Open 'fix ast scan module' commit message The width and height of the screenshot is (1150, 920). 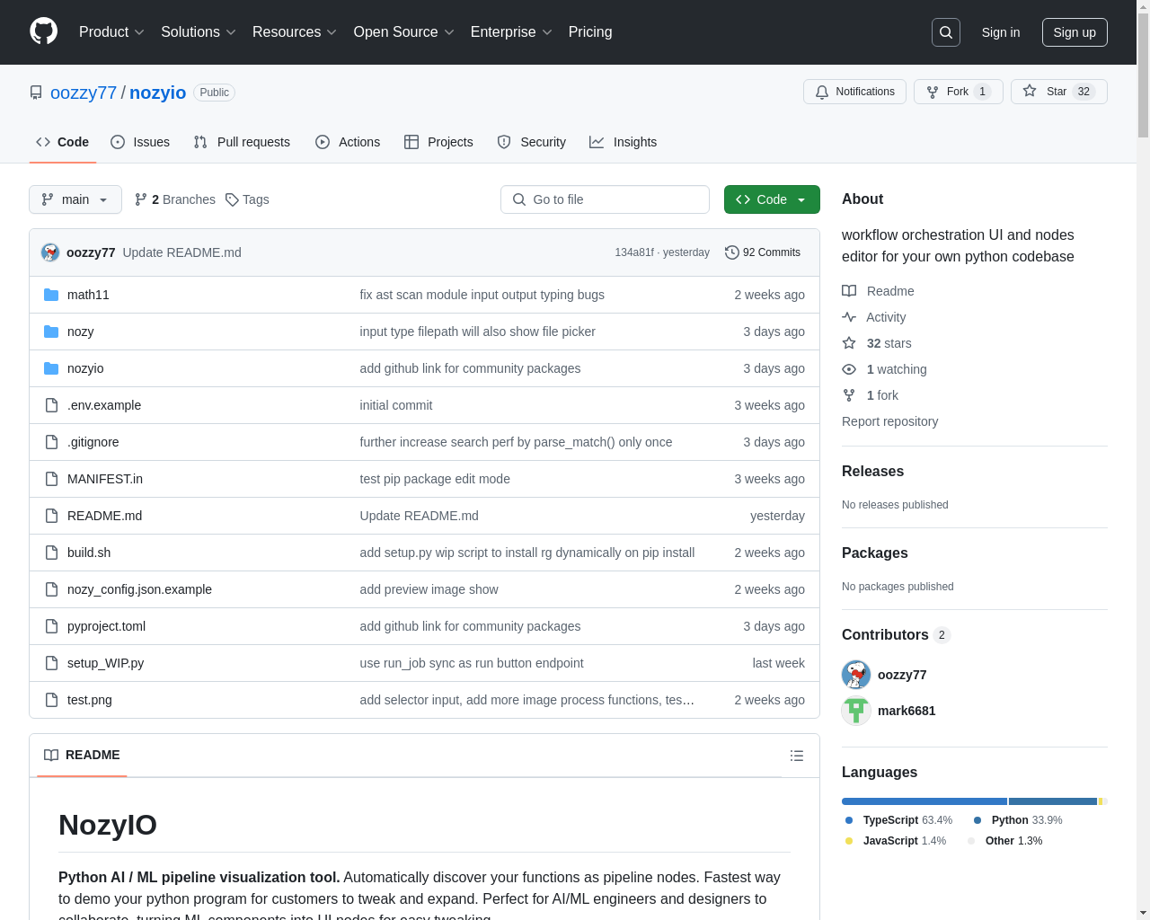[x=482, y=295]
